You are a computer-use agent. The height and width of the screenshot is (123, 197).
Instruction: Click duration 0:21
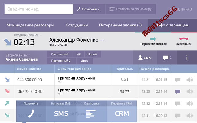[x=125, y=79]
